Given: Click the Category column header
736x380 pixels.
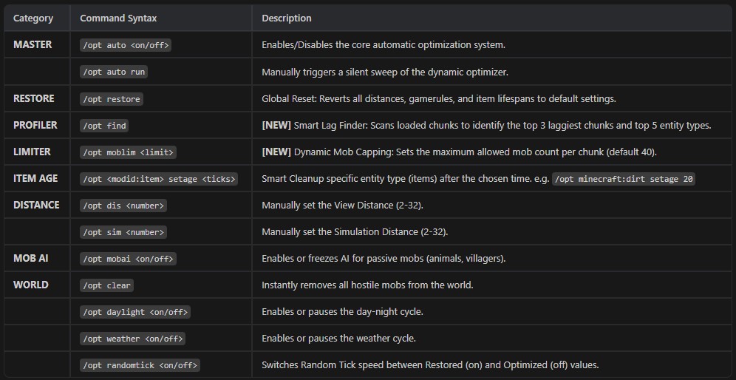Looking at the screenshot, I should point(33,18).
